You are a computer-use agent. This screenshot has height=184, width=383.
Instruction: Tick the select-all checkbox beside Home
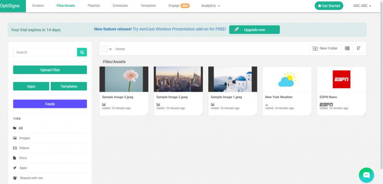pyautogui.click(x=105, y=49)
